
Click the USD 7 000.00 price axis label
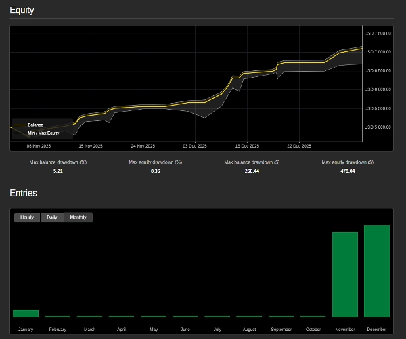coord(378,51)
